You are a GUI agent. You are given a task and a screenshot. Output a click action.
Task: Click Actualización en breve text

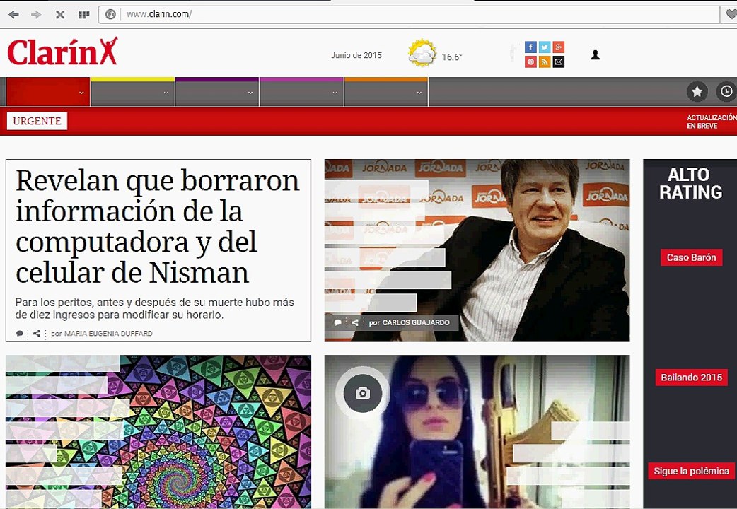click(x=711, y=122)
